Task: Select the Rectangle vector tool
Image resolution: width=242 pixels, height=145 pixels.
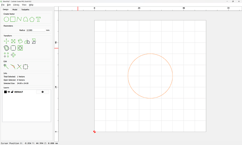Action: click(13, 19)
